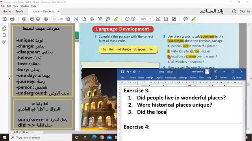
Task: Click the fit one full page icon
Action: 158,19
